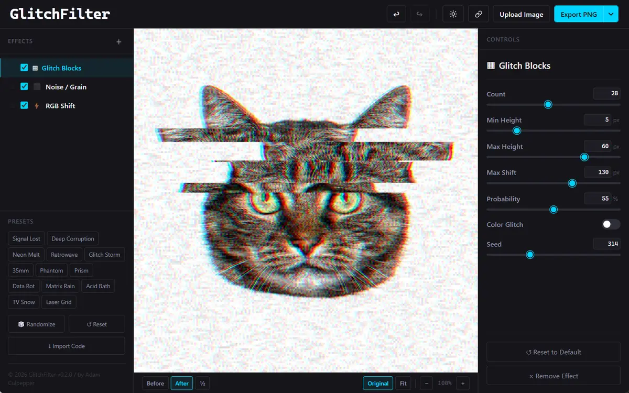Click the Min Height slider handle
The width and height of the screenshot is (629, 393).
click(517, 131)
